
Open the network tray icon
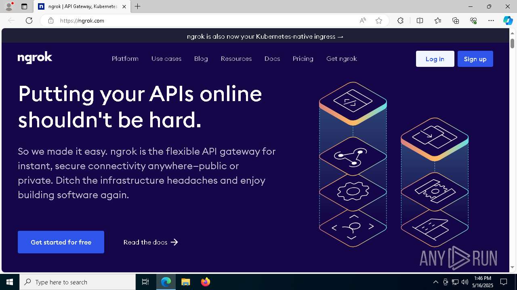coord(455,282)
